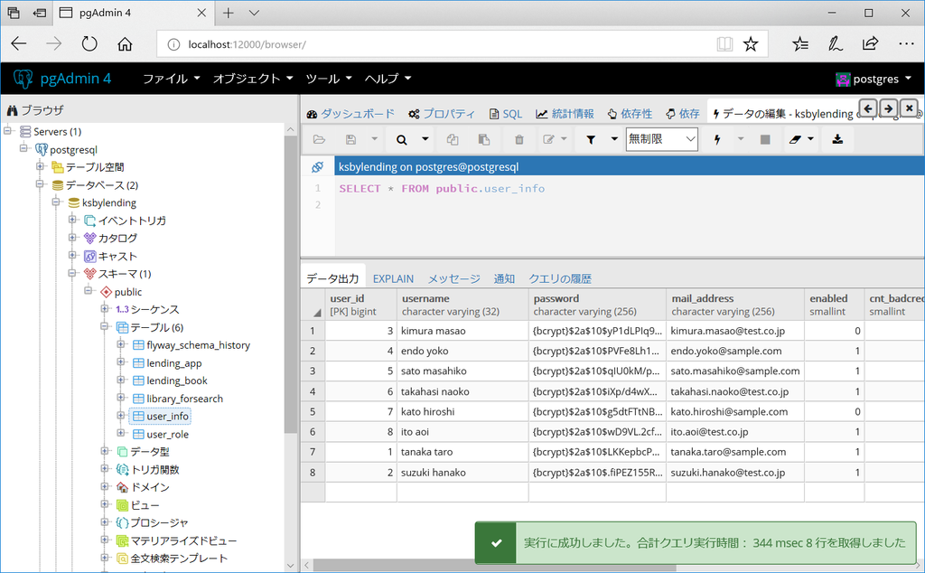Expand the シーケンス tree node
925x573 pixels.
tap(104, 308)
